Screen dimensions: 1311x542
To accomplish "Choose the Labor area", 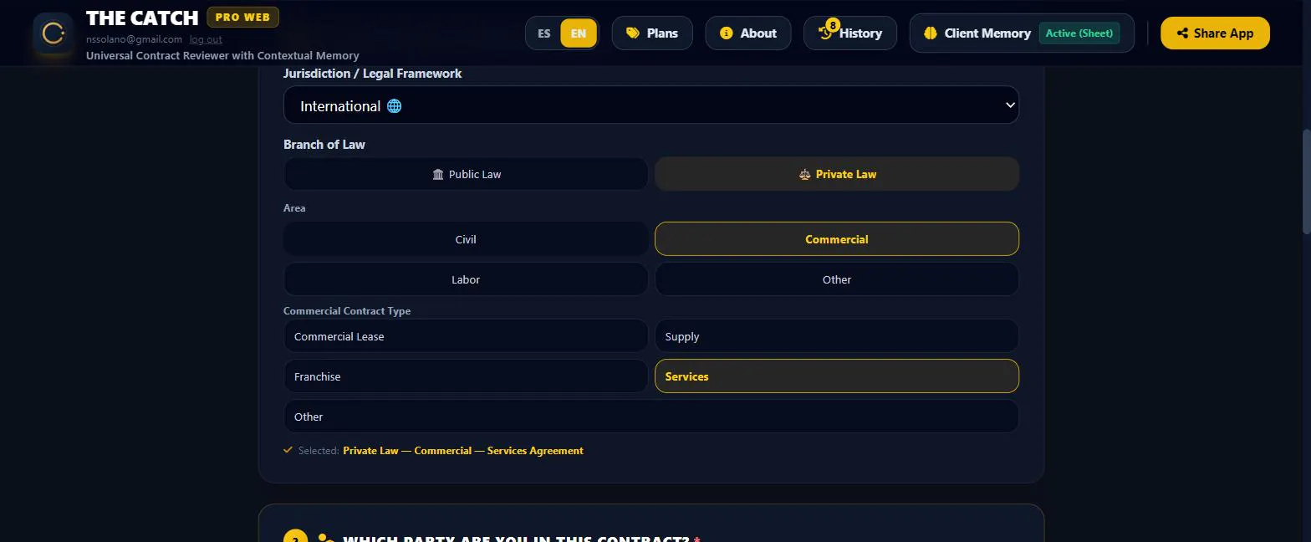I will (x=466, y=279).
